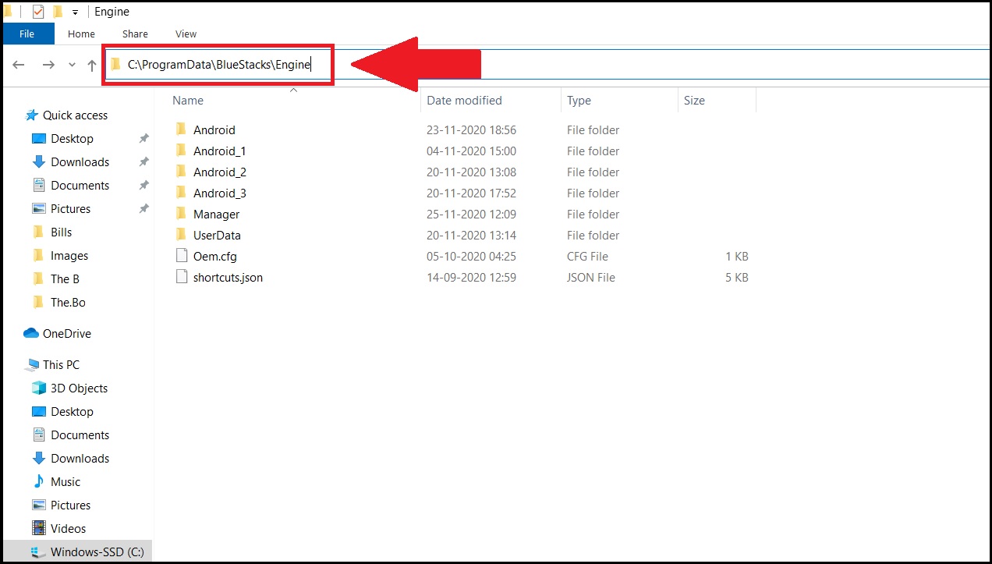The height and width of the screenshot is (564, 992).
Task: Select the UserData folder icon
Action: click(x=181, y=235)
